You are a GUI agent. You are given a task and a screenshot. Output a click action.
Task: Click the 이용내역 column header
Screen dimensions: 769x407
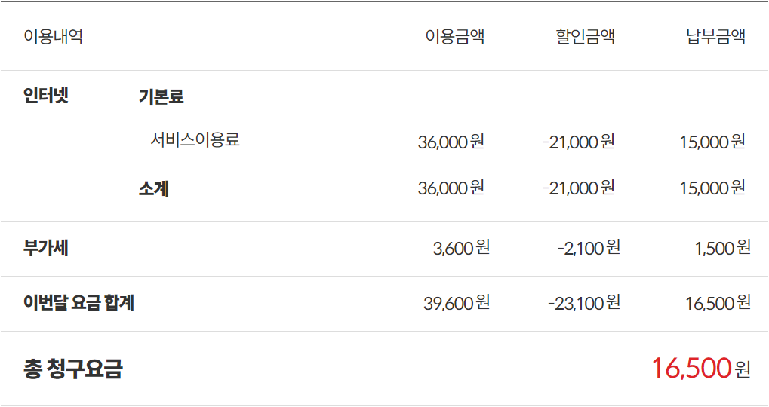click(53, 36)
